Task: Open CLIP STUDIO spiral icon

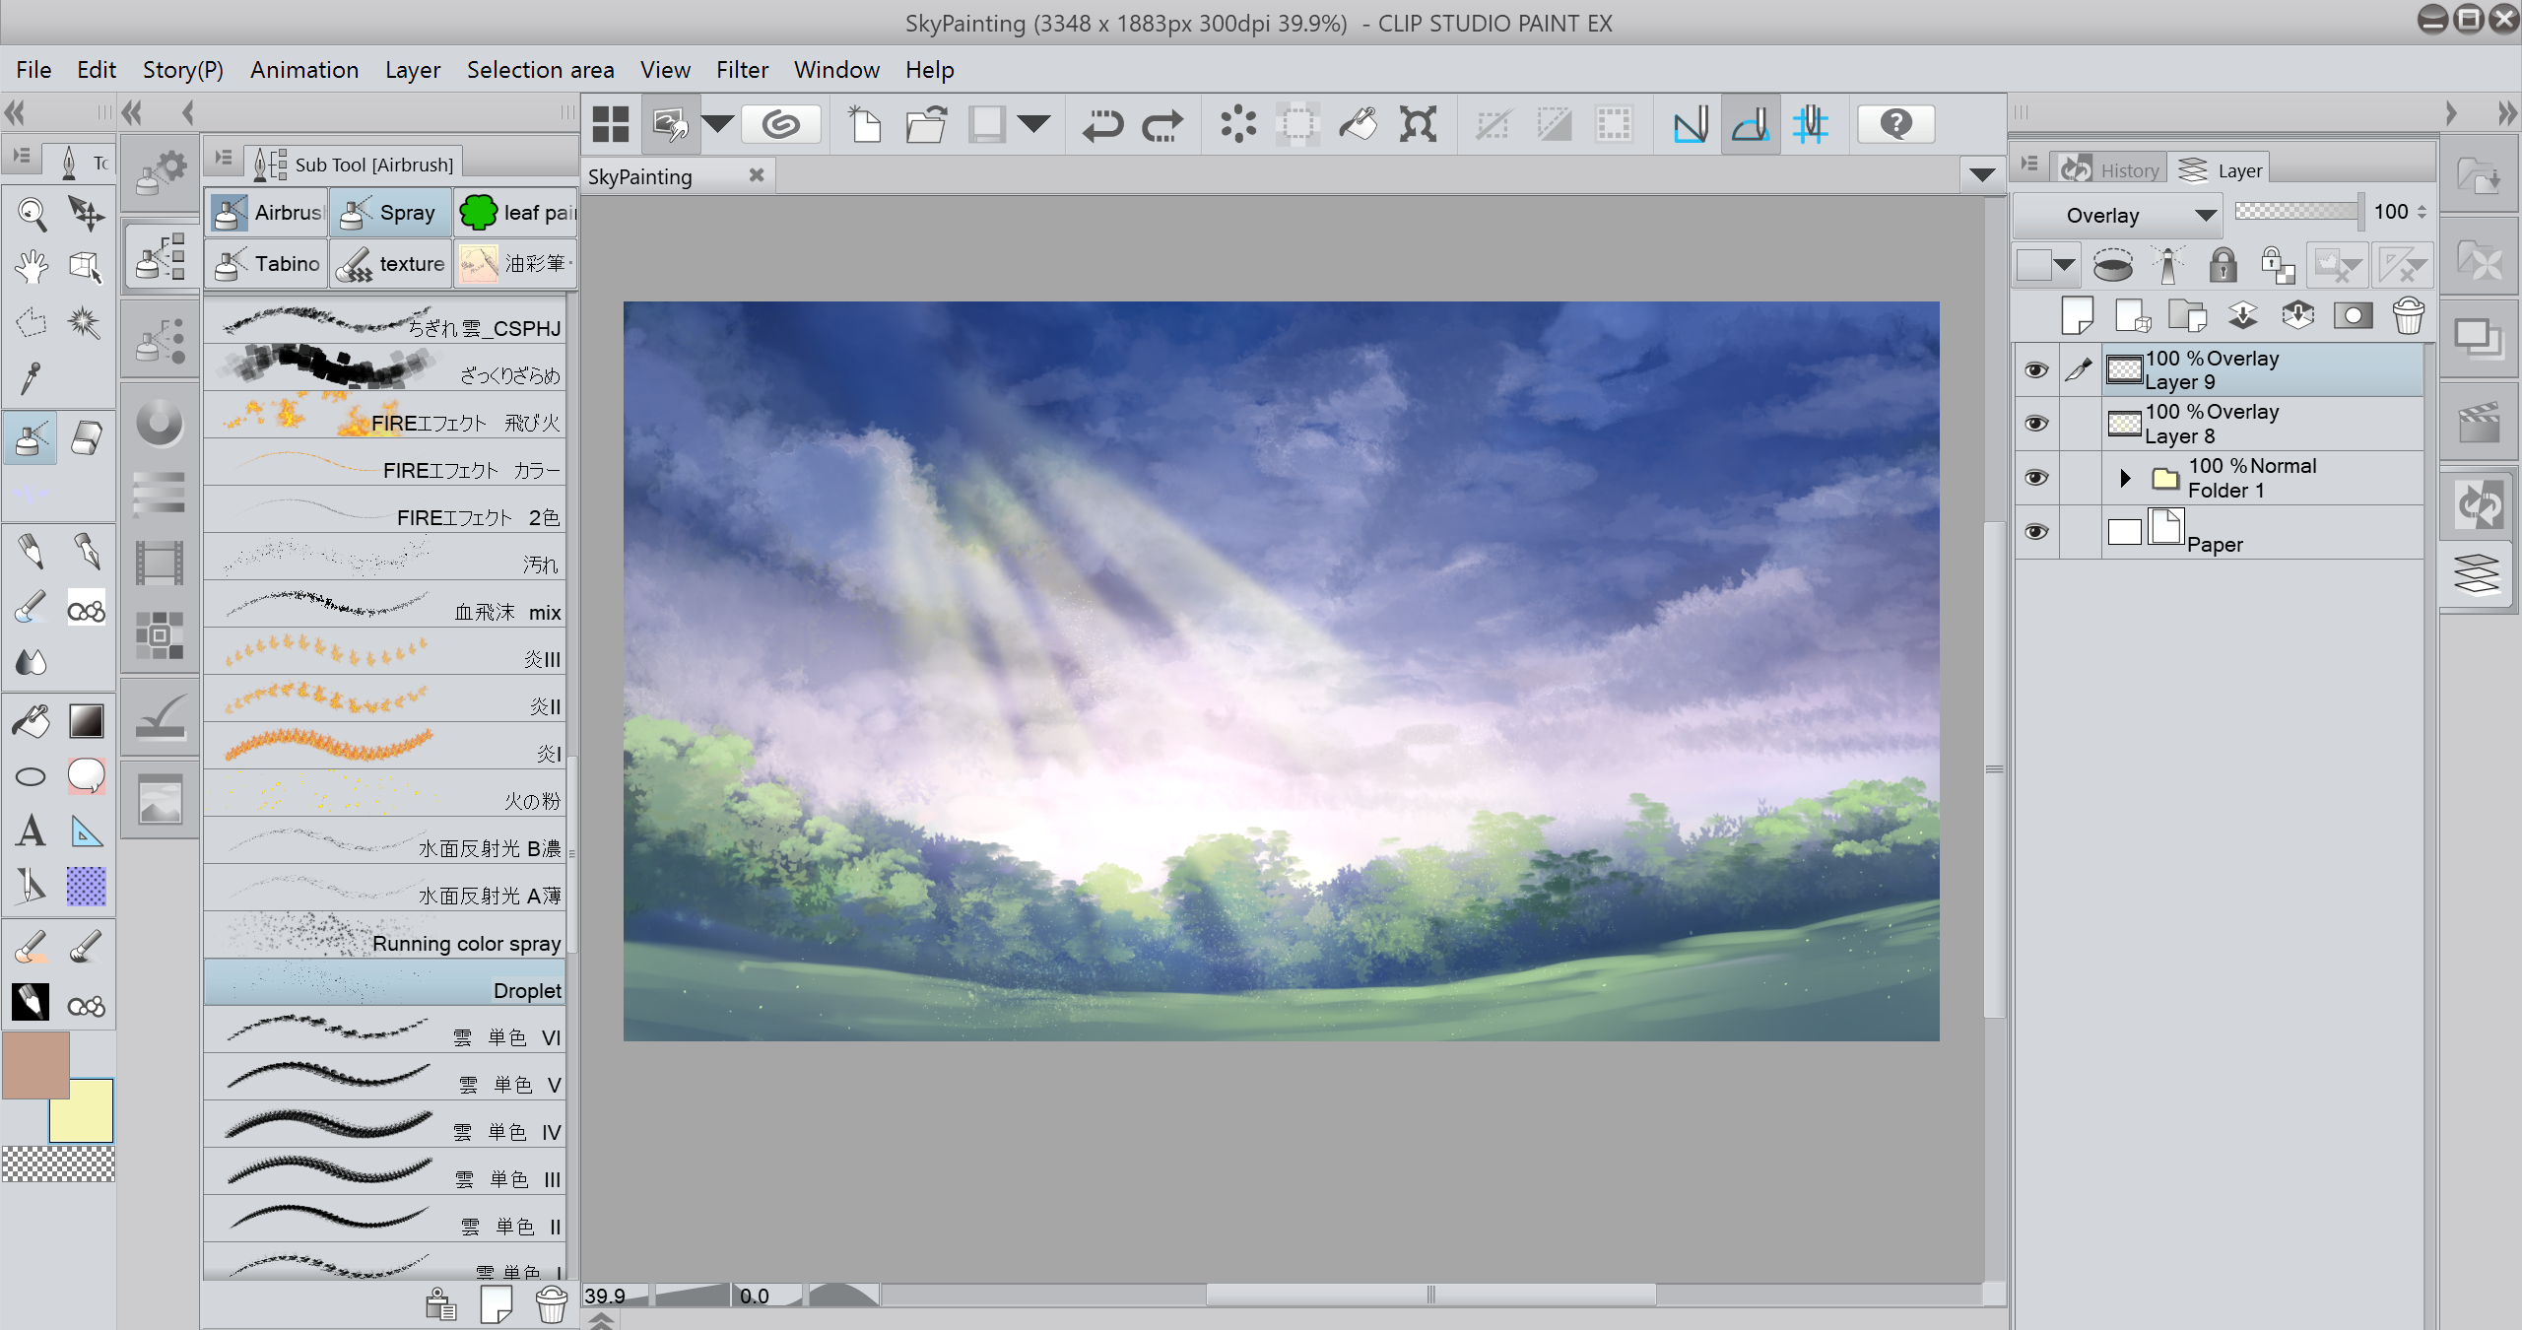Action: pos(781,125)
